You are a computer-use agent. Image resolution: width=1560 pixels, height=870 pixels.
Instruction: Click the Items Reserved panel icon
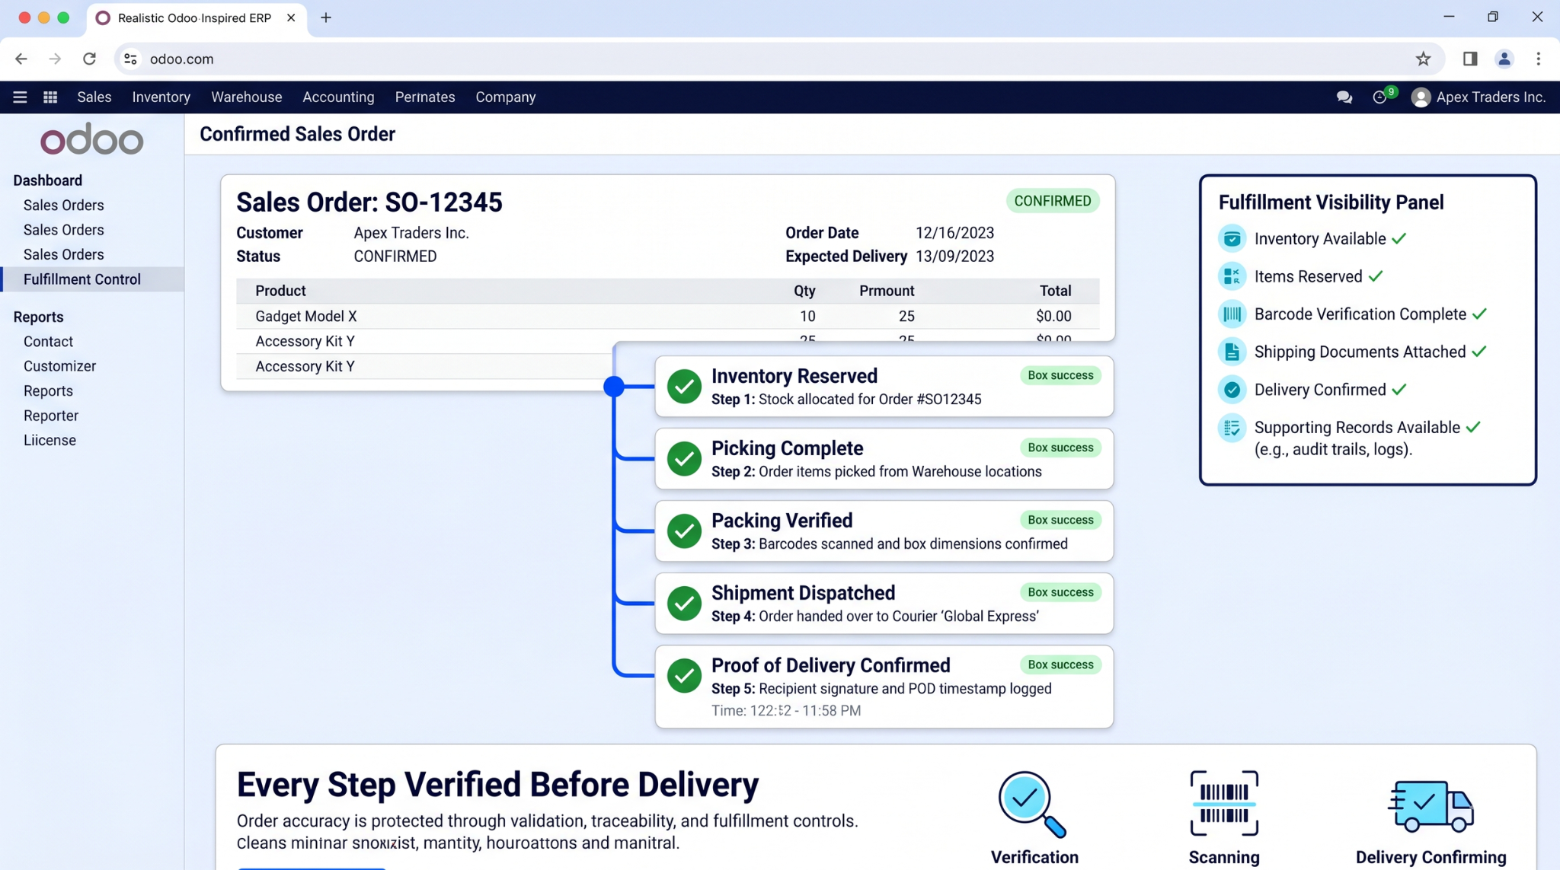(x=1232, y=276)
